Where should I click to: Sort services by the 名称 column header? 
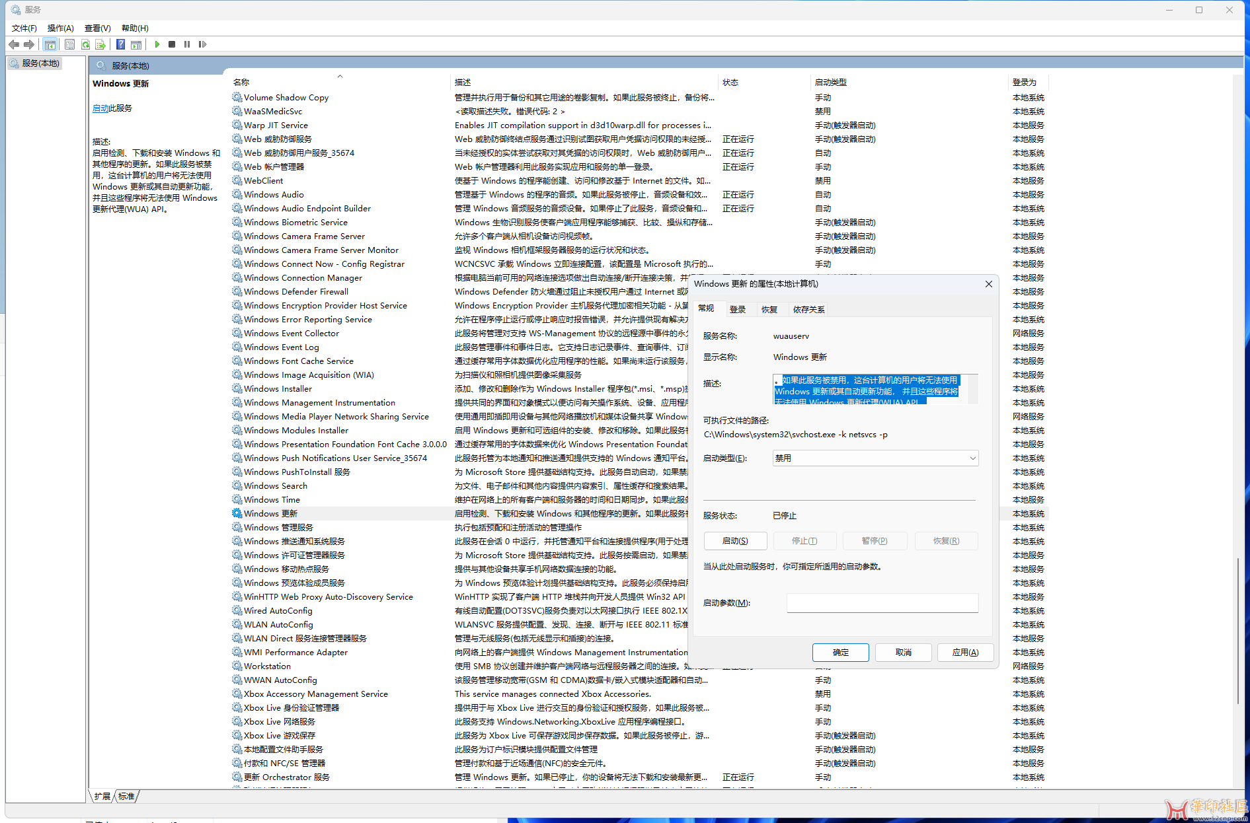pyautogui.click(x=340, y=82)
